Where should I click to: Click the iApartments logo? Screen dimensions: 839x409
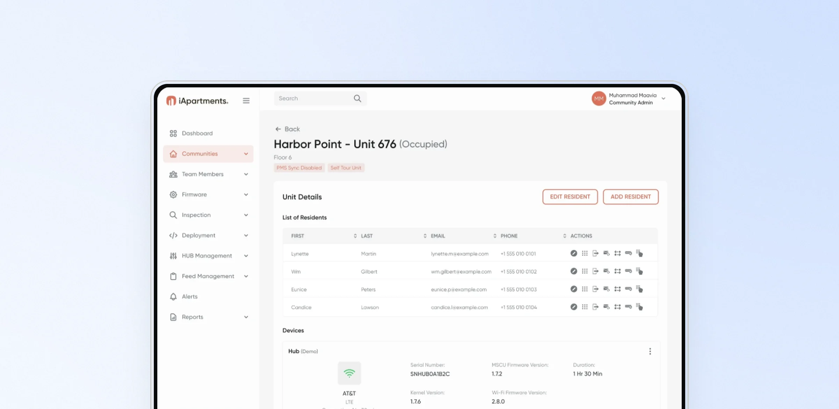(197, 101)
